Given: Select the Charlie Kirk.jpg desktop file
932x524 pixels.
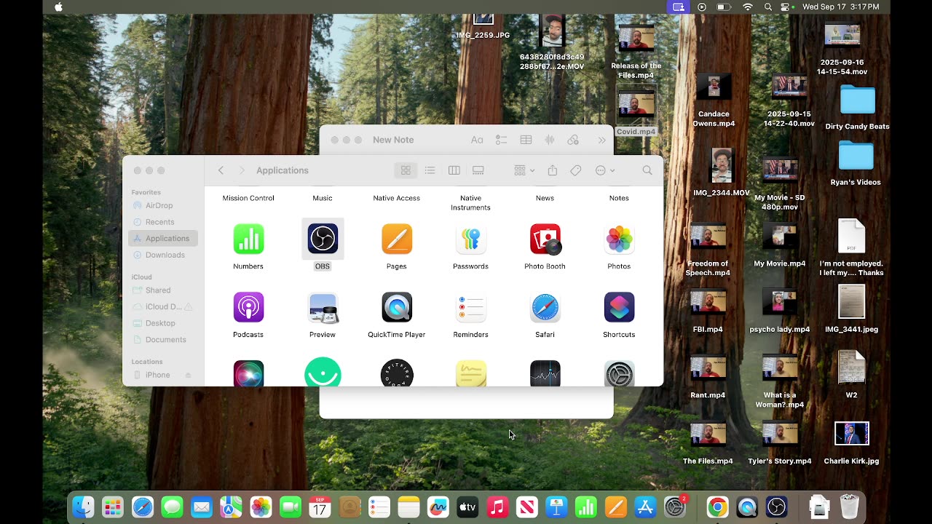Looking at the screenshot, I should click(851, 434).
